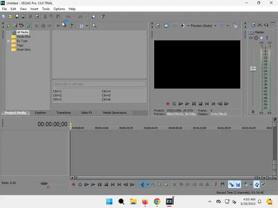Click the playback Rate slider

click(44, 183)
